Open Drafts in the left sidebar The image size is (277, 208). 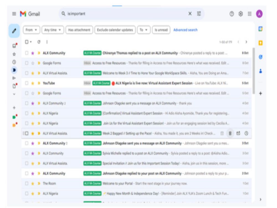pyautogui.click(x=14, y=86)
